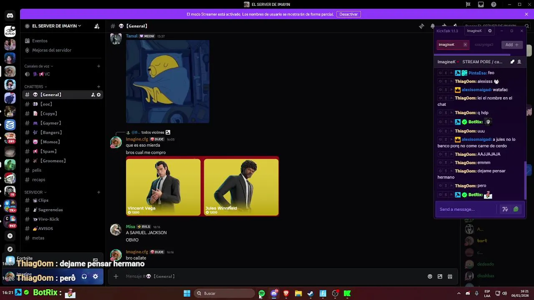
Task: Show hidden system tray icons
Action: [458, 293]
